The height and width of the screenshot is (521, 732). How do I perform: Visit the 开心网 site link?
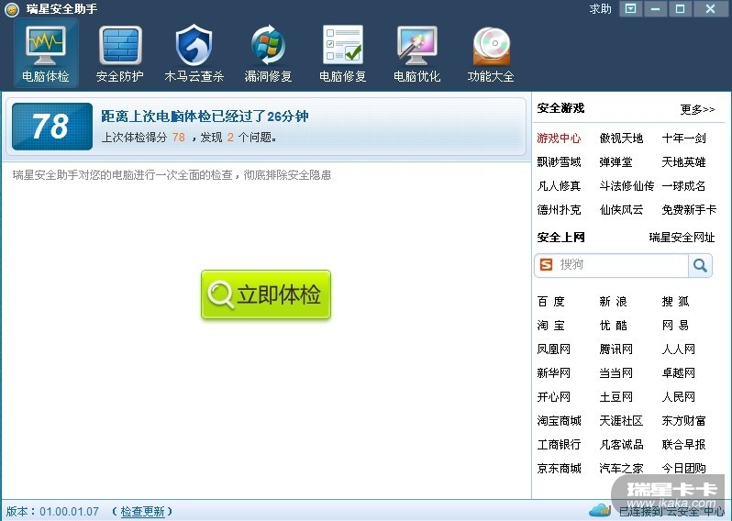pyautogui.click(x=554, y=397)
